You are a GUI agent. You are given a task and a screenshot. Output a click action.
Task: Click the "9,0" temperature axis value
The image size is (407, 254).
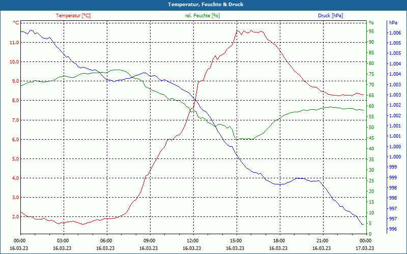[x=15, y=81]
